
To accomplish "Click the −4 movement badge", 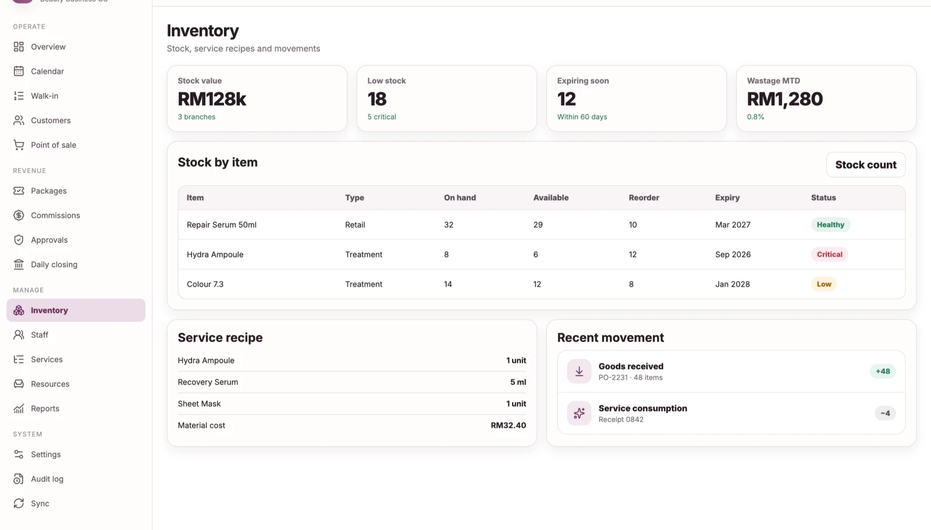I will point(885,413).
